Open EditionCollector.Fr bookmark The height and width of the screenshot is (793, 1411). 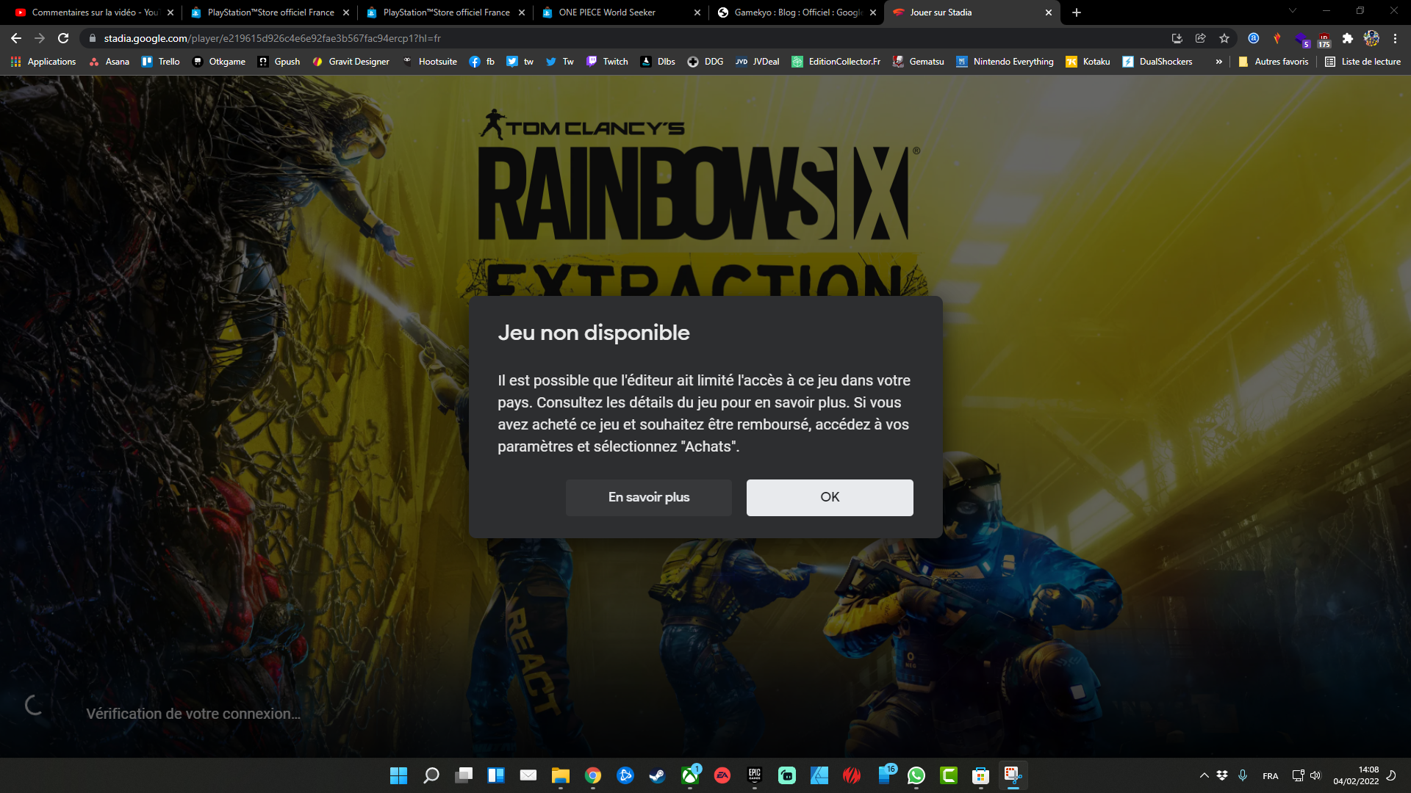(836, 62)
